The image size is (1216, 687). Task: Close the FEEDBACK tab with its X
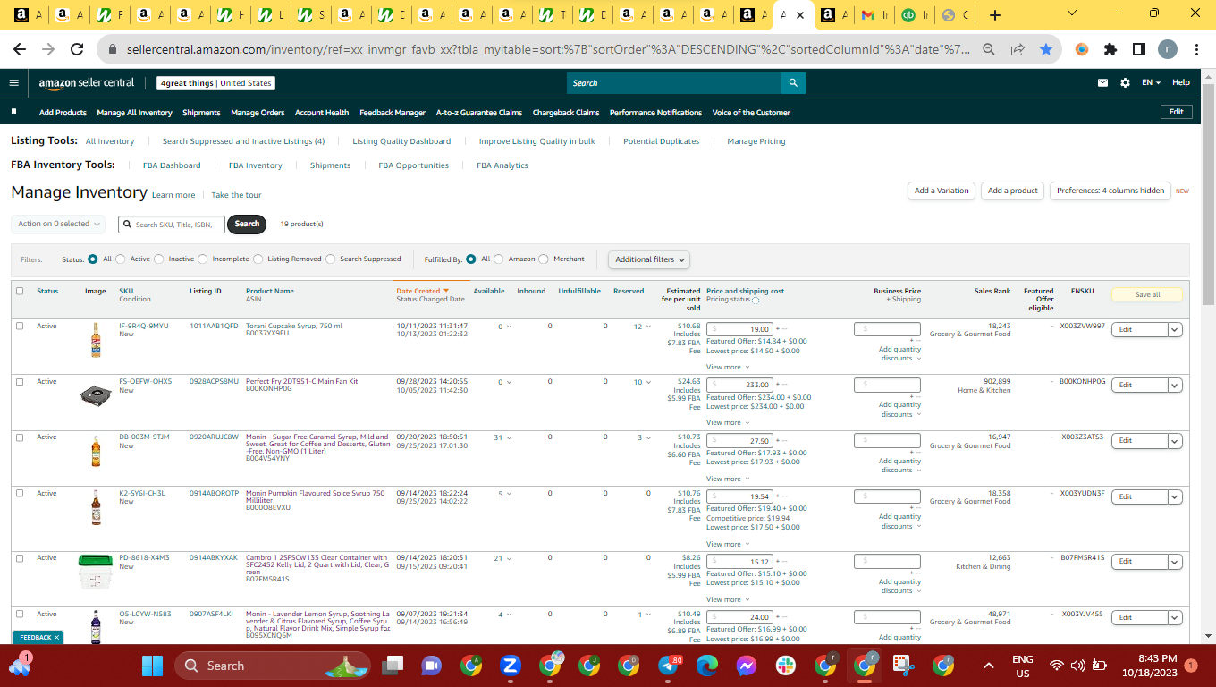(56, 638)
